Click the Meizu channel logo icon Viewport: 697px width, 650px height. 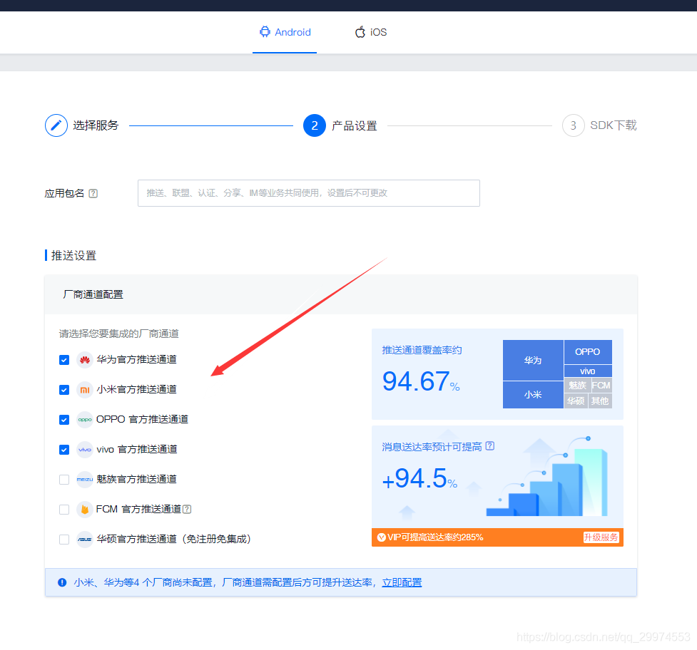(85, 479)
